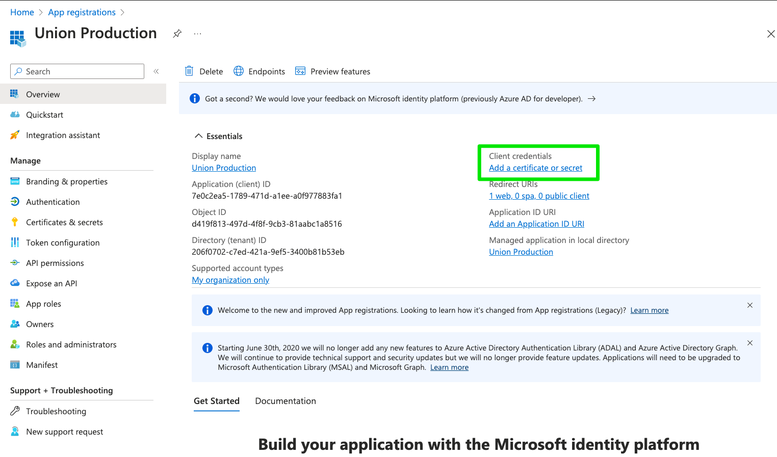
Task: Click the Quickstart cloud icon
Action: 15,115
